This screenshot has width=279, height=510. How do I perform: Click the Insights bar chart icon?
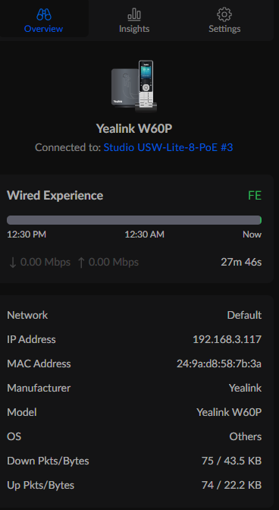(x=134, y=14)
